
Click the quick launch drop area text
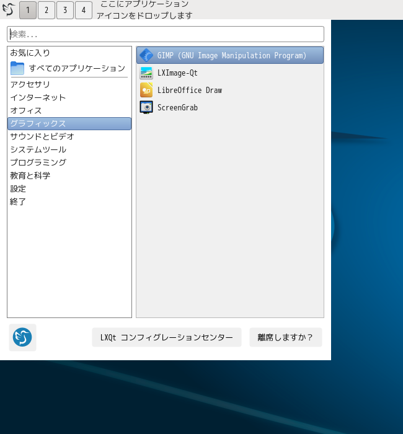click(144, 10)
